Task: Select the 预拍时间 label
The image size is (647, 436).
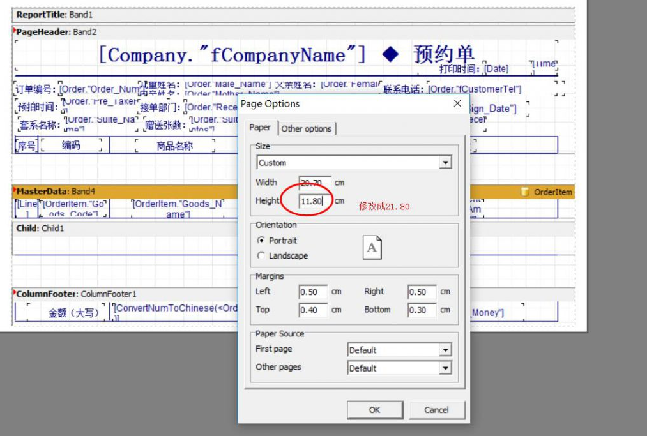Action: (x=38, y=107)
